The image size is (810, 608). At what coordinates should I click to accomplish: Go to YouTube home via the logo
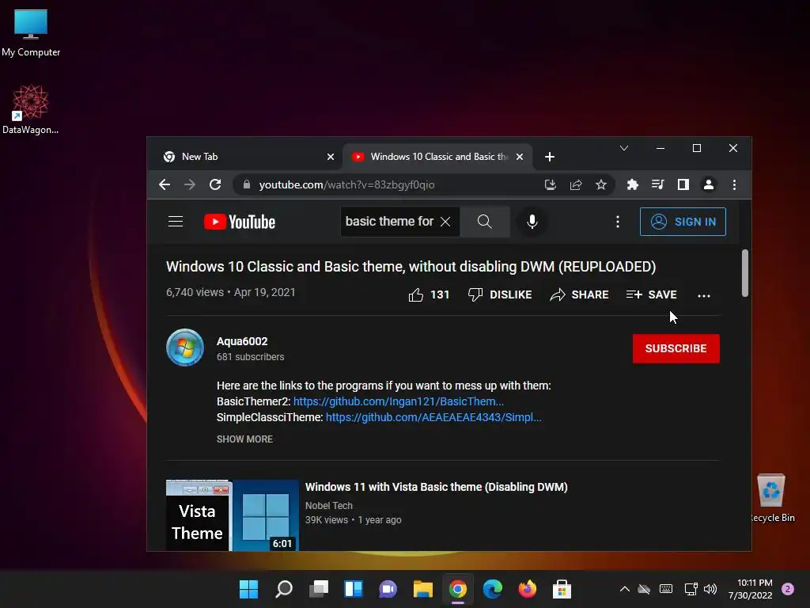click(240, 222)
